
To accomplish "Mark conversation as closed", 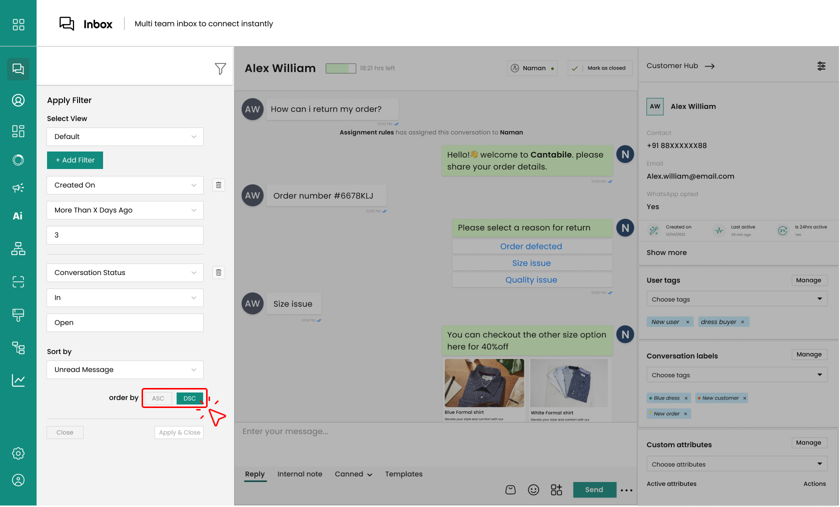I will 600,68.
